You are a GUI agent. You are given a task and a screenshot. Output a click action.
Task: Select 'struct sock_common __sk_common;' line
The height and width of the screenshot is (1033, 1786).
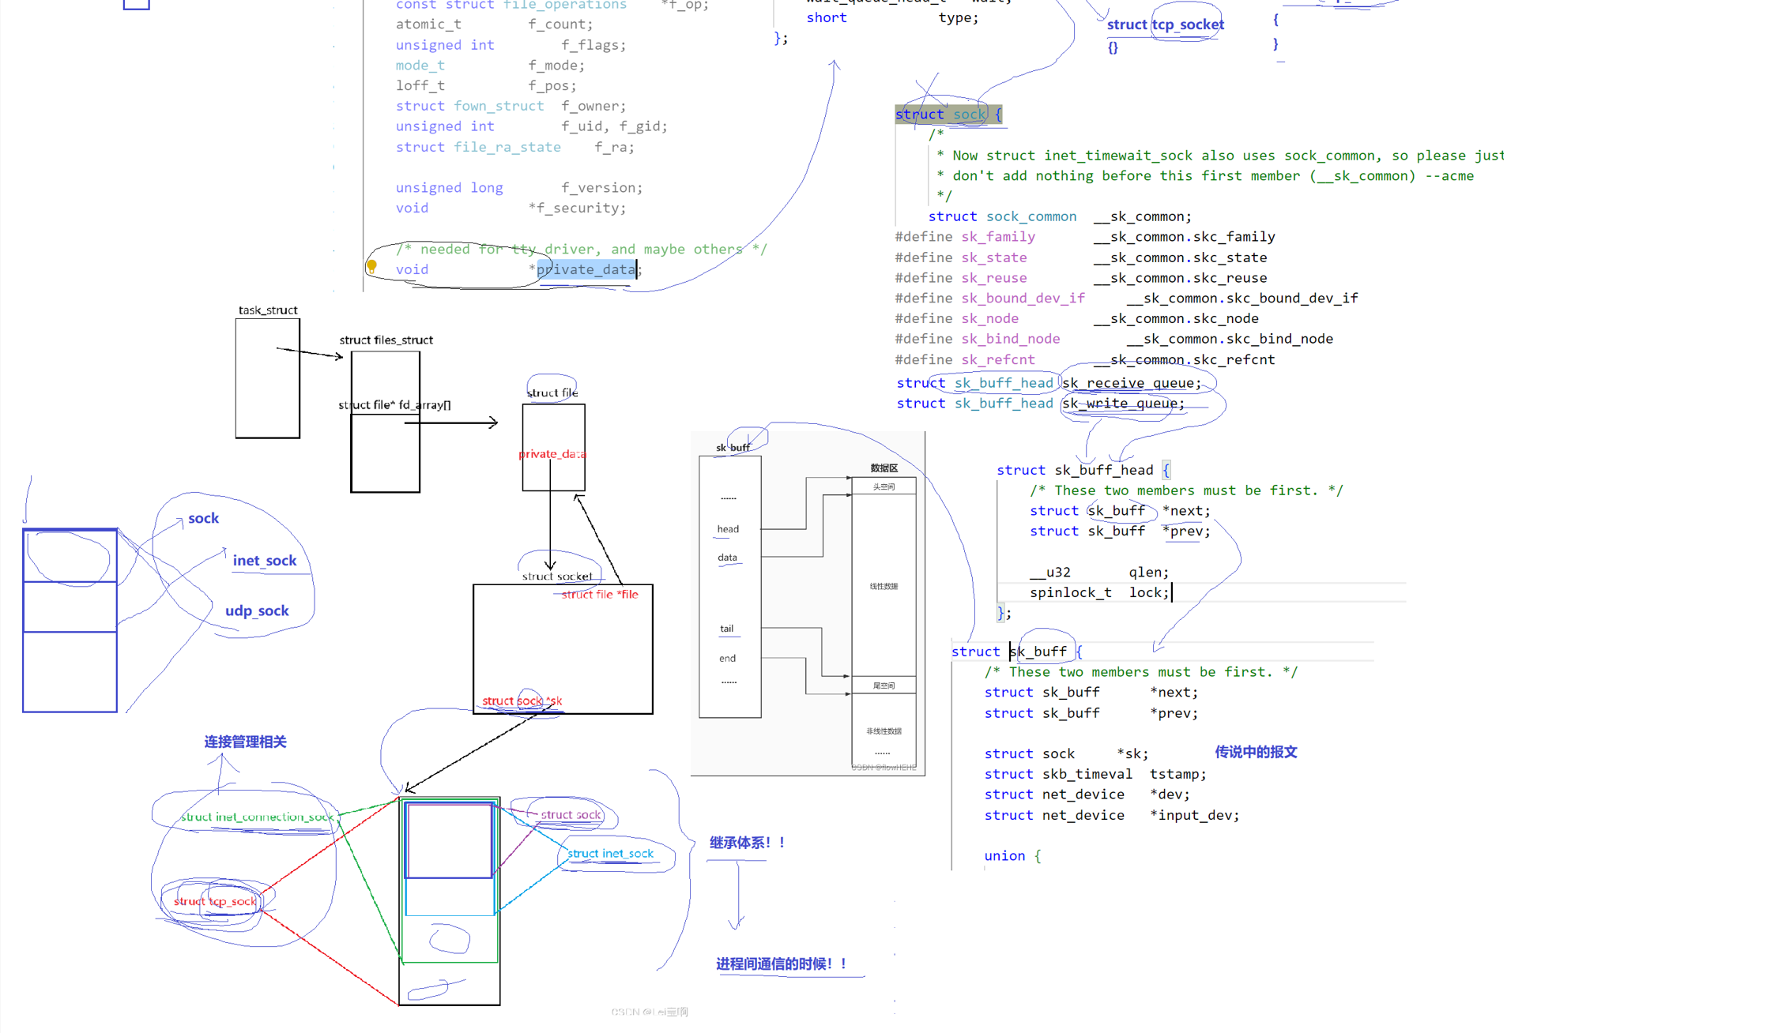[1060, 216]
